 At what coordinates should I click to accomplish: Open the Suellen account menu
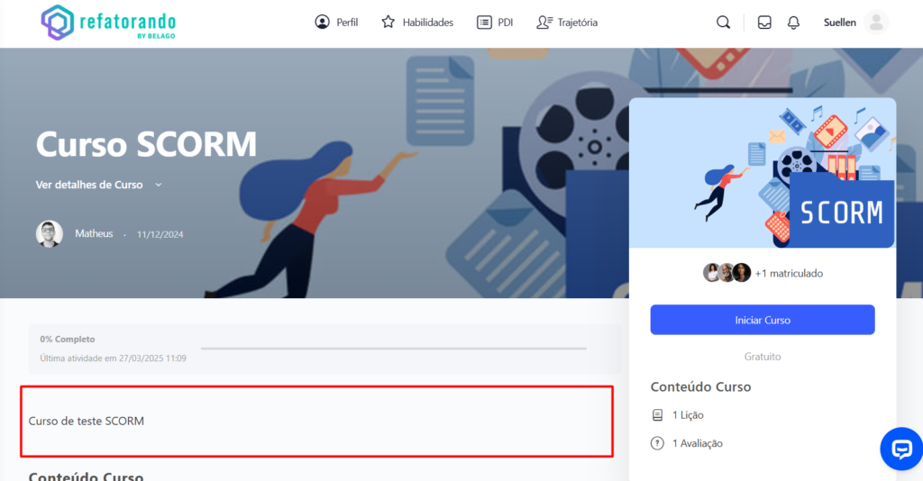pos(839,23)
